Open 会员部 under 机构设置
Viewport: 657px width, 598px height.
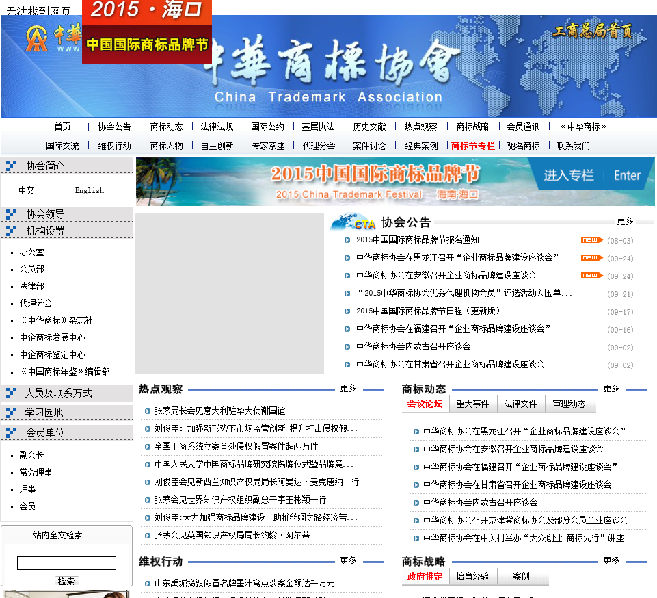[x=32, y=269]
